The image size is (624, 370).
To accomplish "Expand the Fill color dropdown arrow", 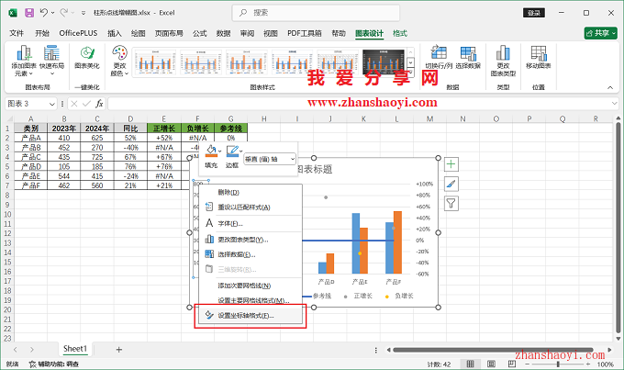I will pos(219,151).
